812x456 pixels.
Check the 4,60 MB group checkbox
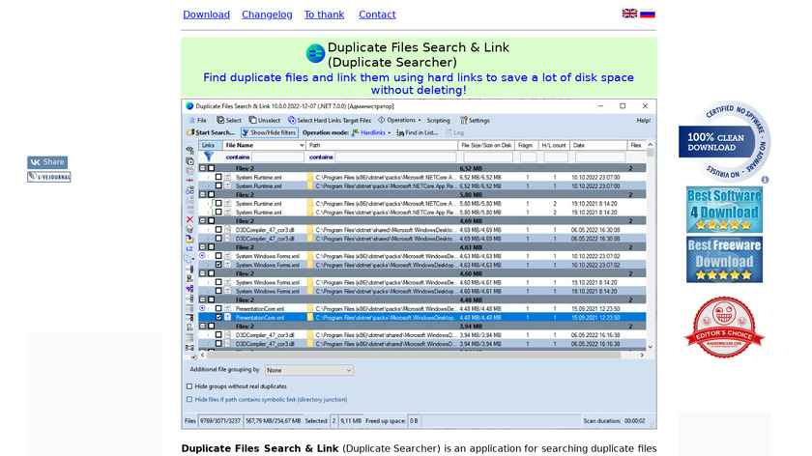[x=212, y=273]
